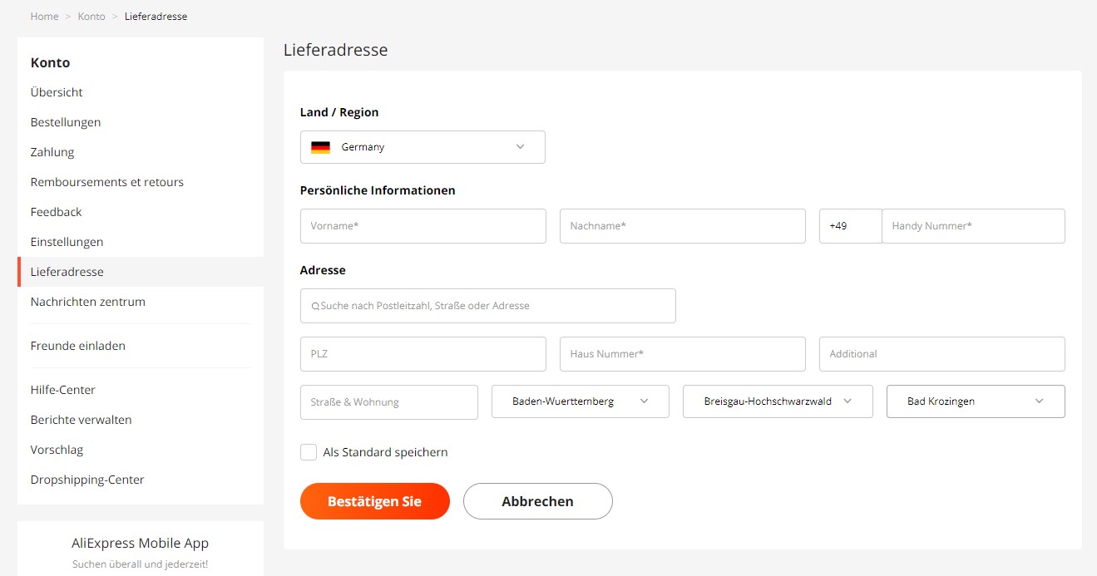The image size is (1097, 576).
Task: Select Übersicht in the sidebar menu
Action: tap(56, 91)
